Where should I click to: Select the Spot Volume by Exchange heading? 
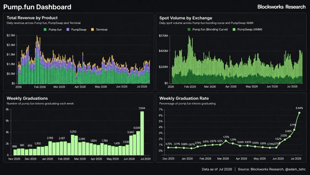(x=186, y=18)
